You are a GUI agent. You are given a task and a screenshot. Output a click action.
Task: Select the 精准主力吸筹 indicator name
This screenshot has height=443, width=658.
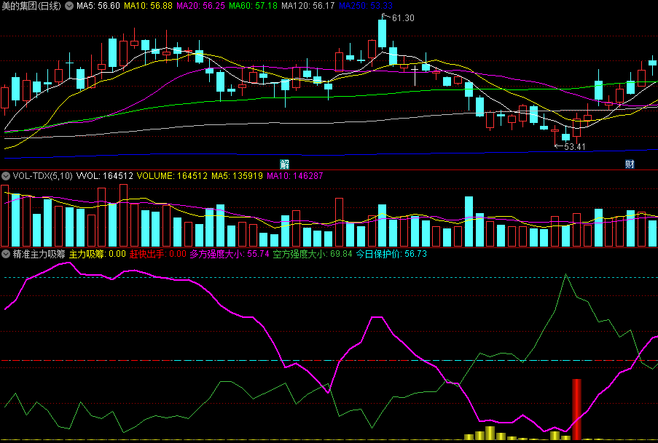click(39, 254)
